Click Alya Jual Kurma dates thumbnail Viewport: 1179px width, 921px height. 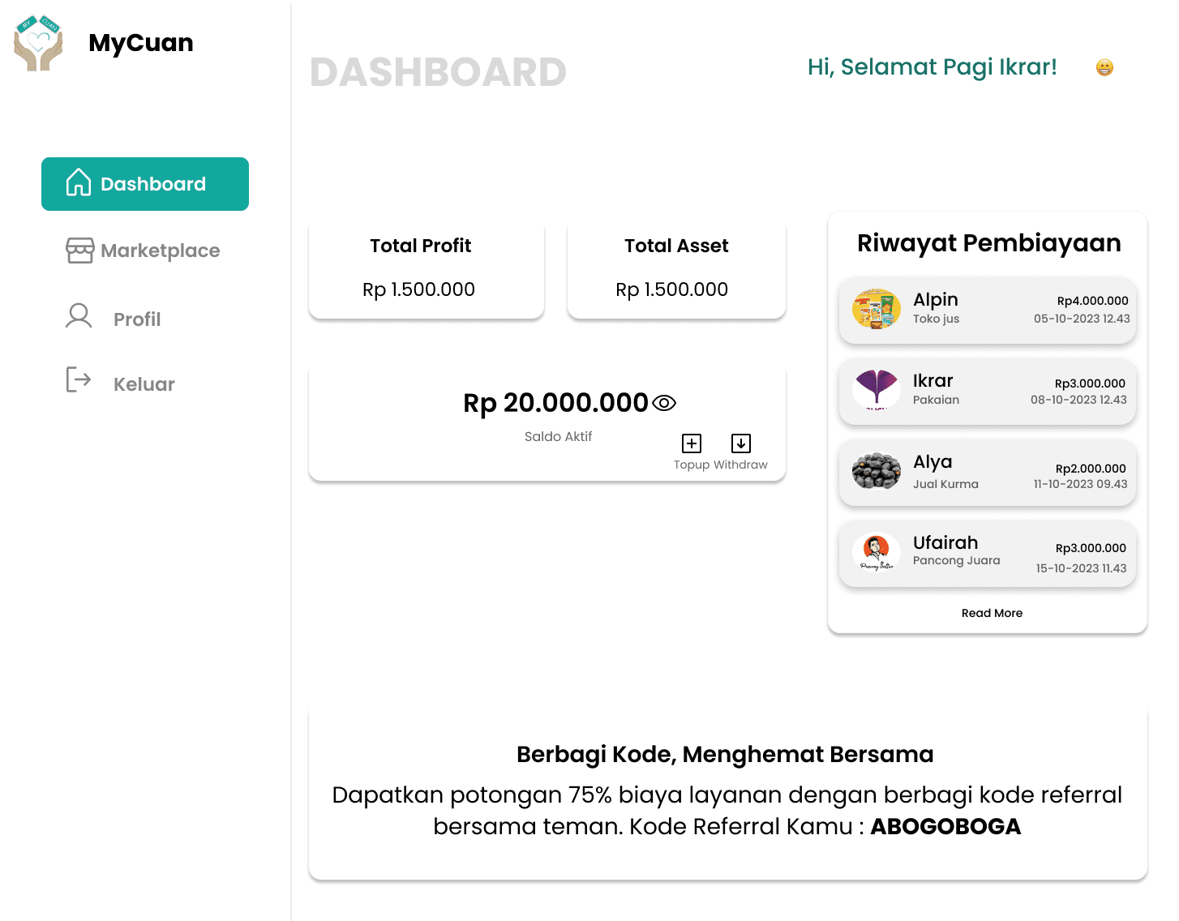pyautogui.click(x=877, y=471)
